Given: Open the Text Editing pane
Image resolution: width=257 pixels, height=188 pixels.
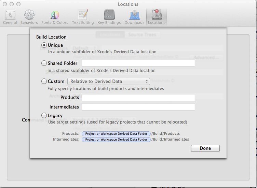Looking at the screenshot, I should [83, 17].
